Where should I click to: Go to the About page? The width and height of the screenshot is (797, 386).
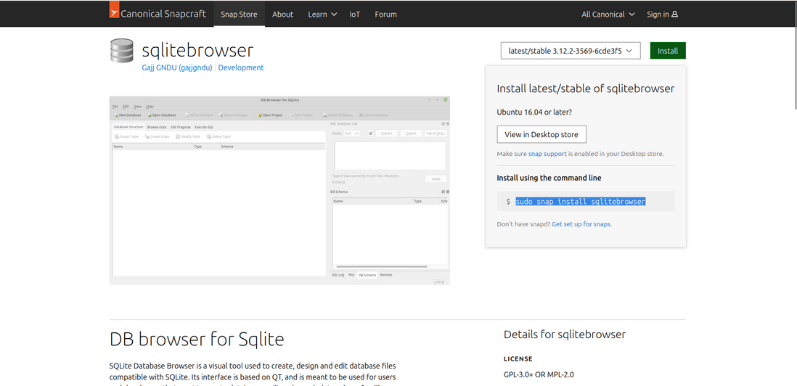(282, 15)
